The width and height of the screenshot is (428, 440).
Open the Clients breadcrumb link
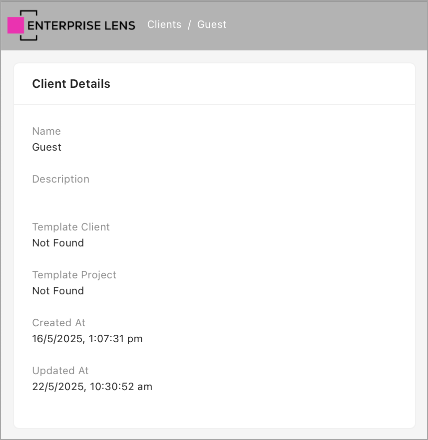coord(164,24)
